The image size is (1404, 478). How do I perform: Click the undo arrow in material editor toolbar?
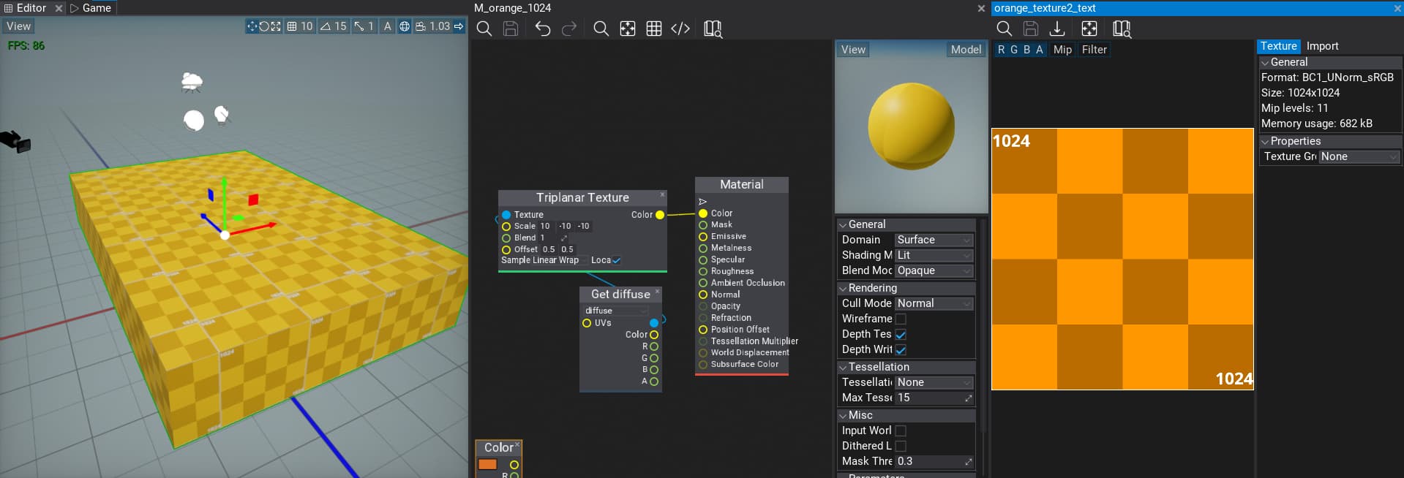(542, 29)
